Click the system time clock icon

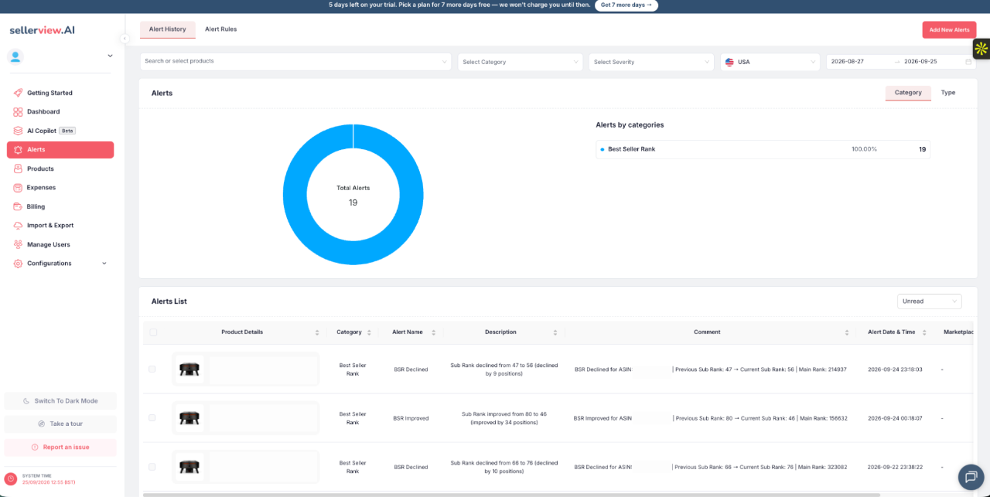[11, 478]
